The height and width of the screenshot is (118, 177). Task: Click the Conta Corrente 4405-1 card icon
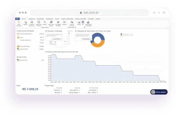tap(18, 34)
